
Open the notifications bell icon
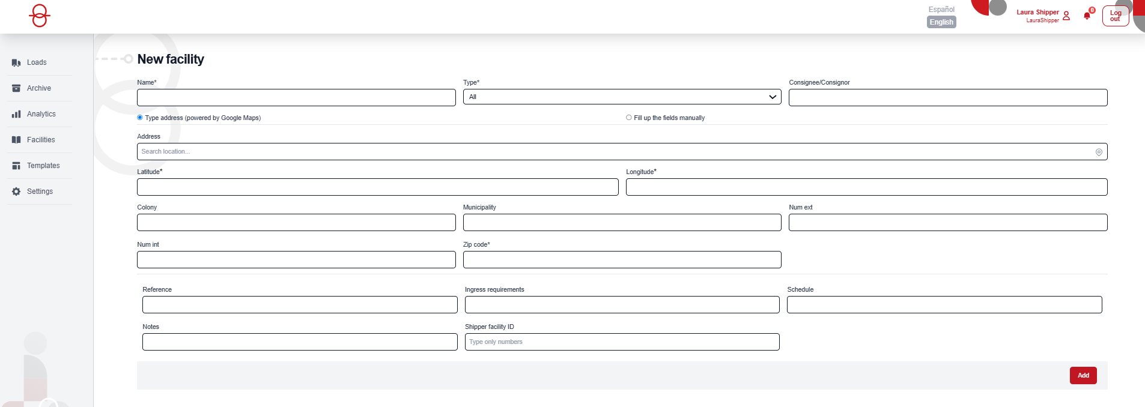(x=1087, y=16)
